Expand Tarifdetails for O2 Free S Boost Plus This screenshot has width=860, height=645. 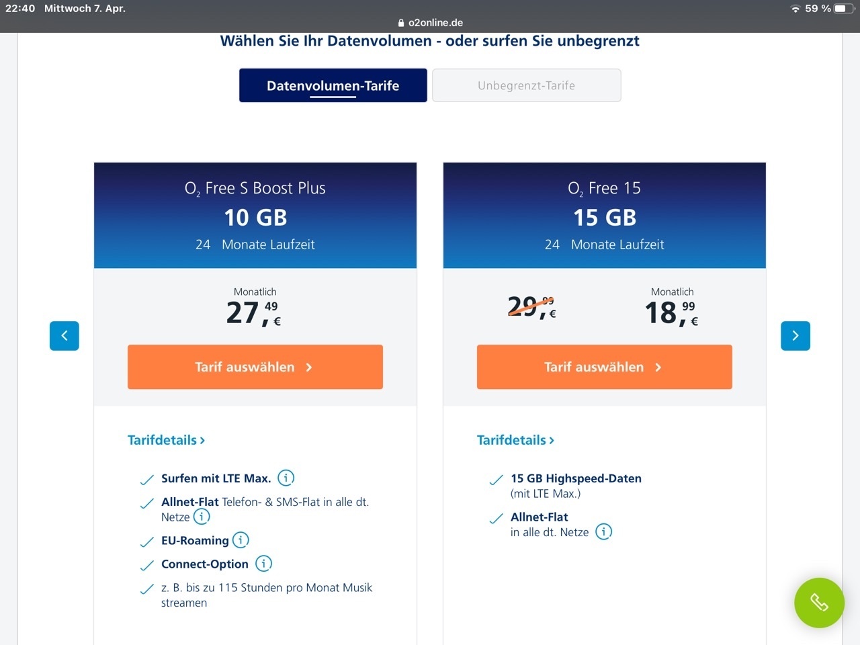(166, 440)
